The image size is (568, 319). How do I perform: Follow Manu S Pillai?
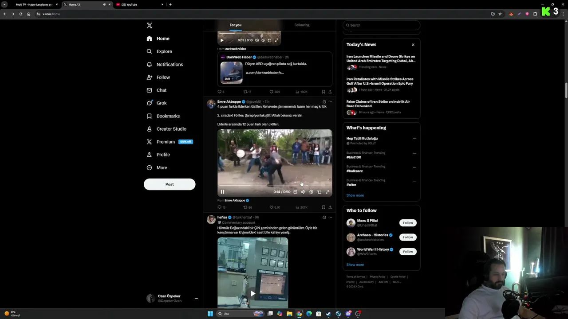[408, 223]
